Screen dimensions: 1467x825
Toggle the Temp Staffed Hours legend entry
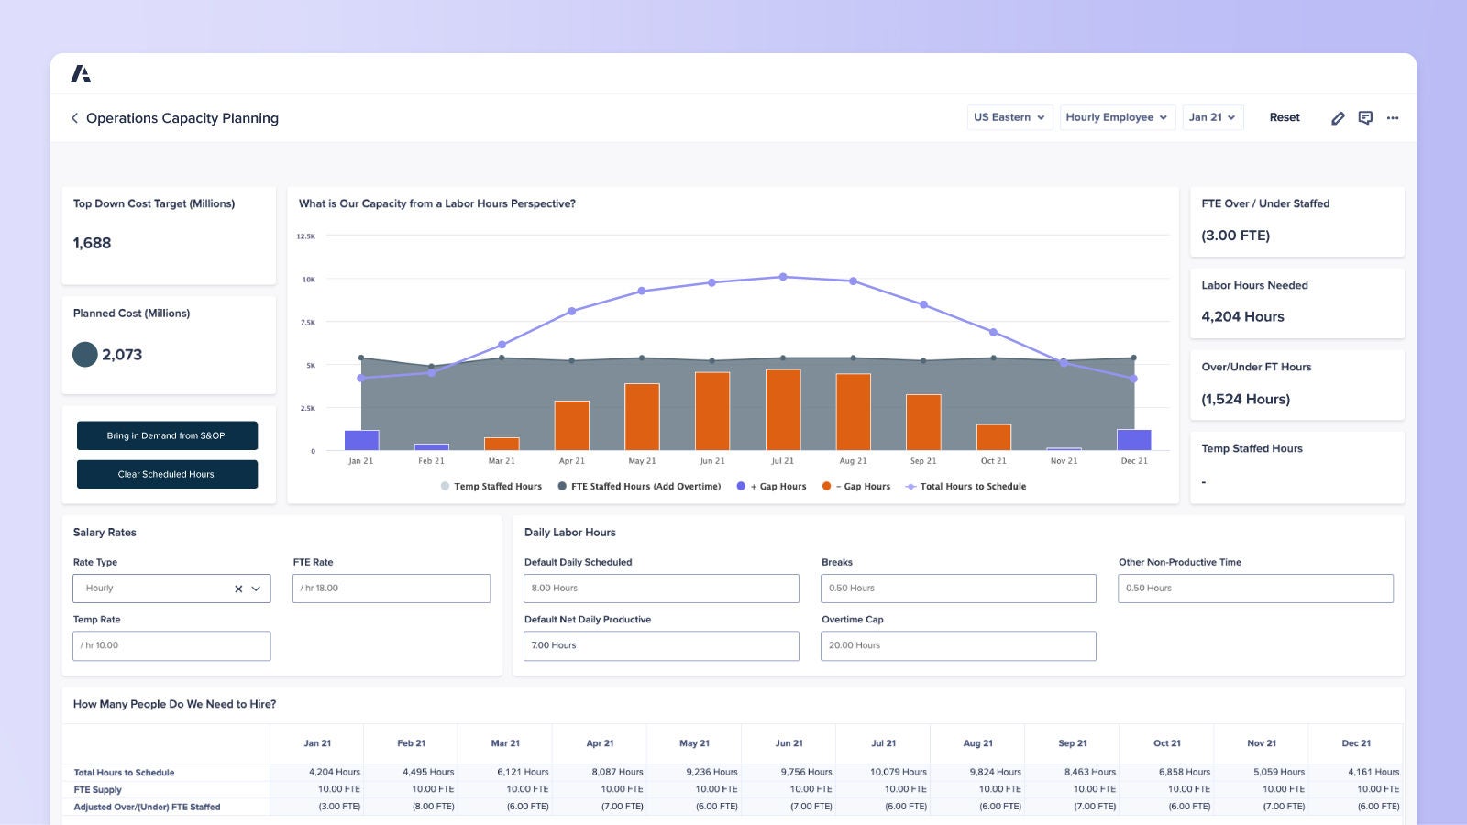[x=491, y=486]
